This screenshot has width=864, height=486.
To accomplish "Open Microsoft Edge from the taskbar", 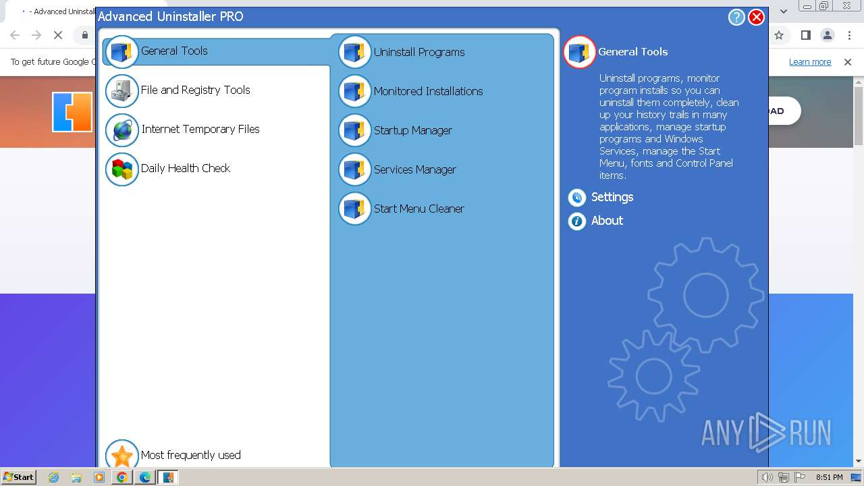I will coord(144,477).
